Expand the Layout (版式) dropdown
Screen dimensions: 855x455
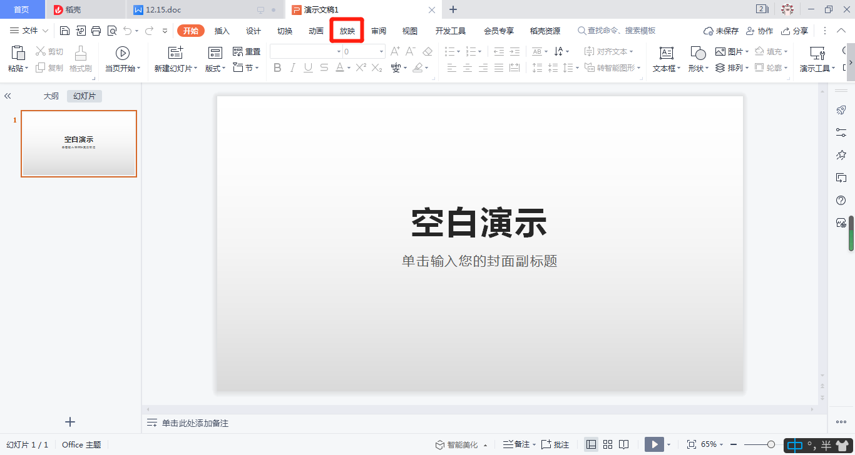click(215, 68)
